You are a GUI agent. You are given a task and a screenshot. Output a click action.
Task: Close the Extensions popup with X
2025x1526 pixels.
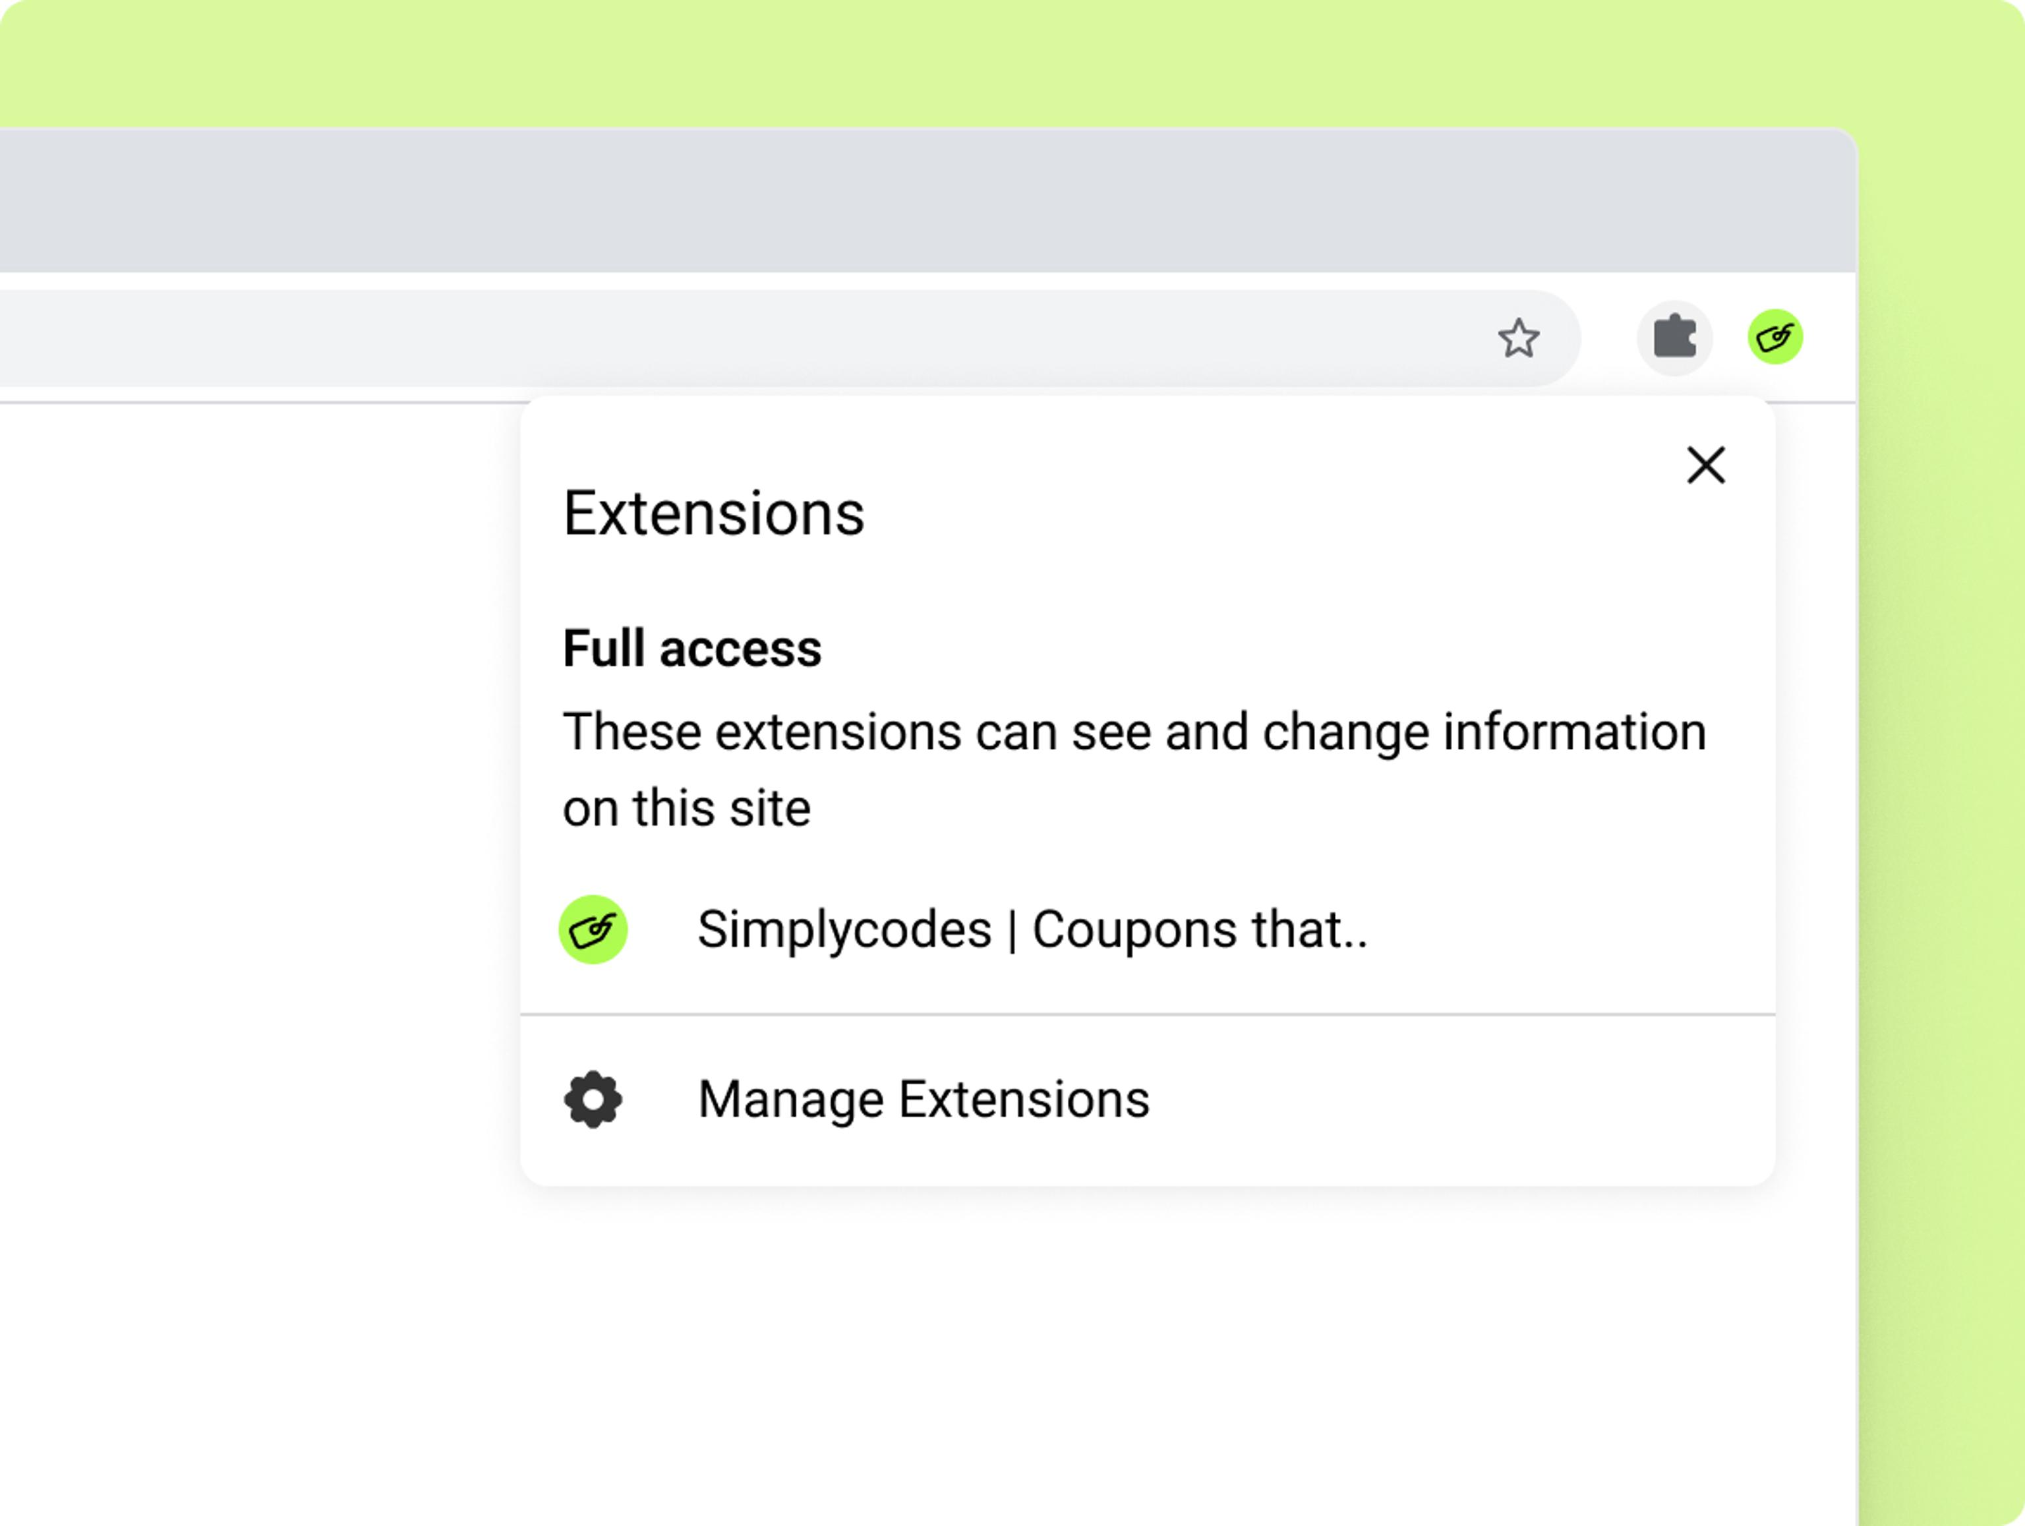click(x=1705, y=465)
